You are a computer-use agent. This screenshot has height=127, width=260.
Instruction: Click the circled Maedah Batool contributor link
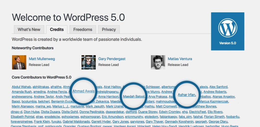click(134, 96)
